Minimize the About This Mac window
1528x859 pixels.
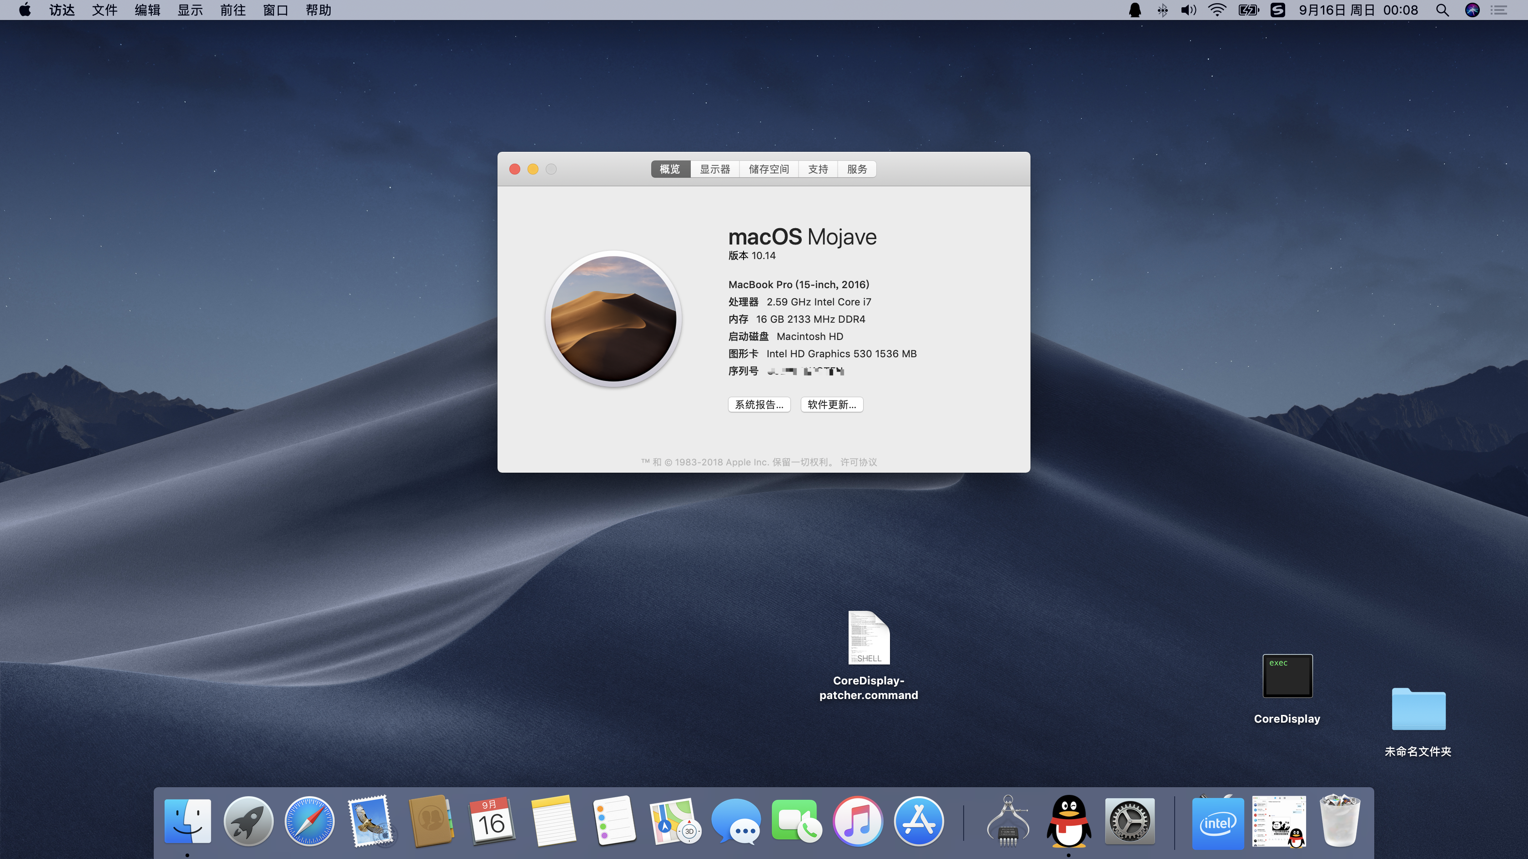[533, 169]
